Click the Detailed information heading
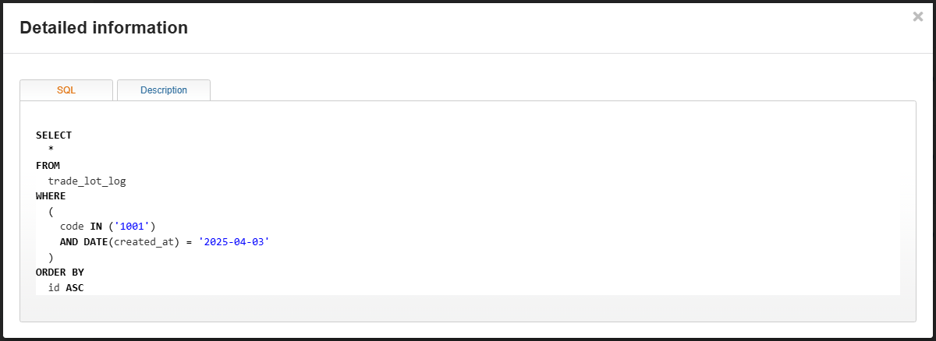The width and height of the screenshot is (936, 341). [x=104, y=28]
